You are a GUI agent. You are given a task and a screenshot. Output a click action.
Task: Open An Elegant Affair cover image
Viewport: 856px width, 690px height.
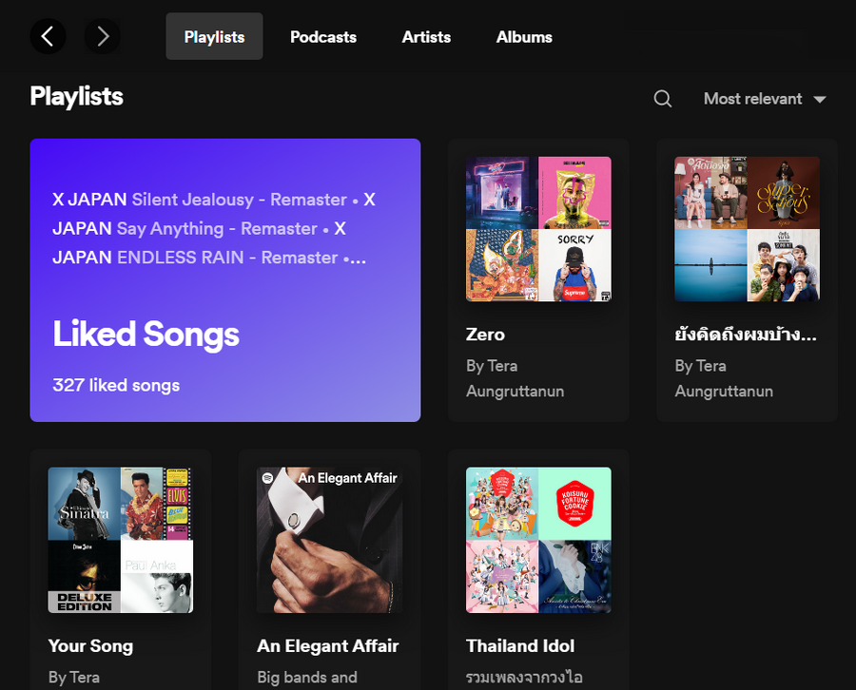[329, 540]
